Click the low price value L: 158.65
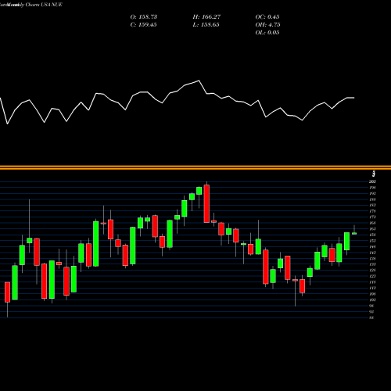This screenshot has width=391, height=391. [206, 25]
